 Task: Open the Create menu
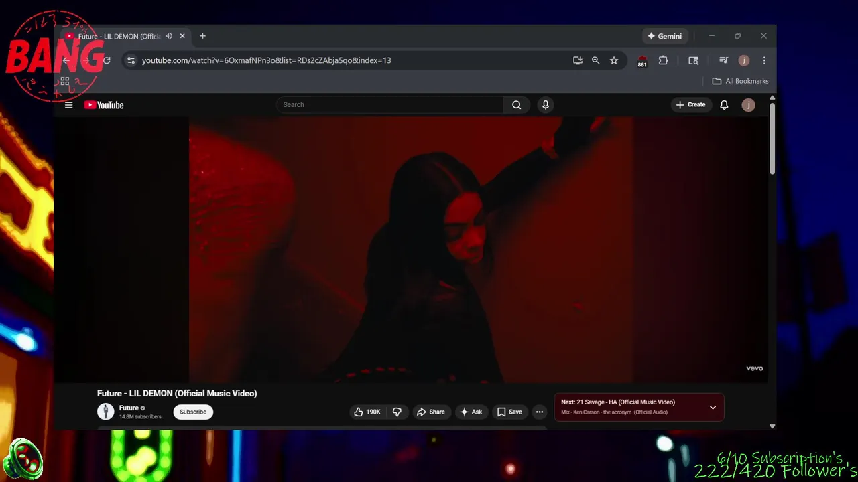[x=690, y=105]
